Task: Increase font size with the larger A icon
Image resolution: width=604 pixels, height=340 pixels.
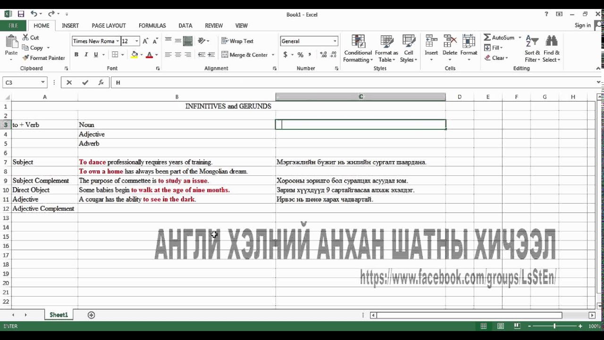Action: click(146, 41)
